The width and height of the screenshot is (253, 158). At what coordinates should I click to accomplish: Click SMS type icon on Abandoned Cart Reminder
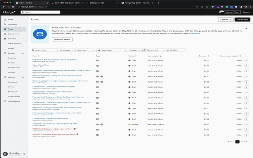coord(102,124)
